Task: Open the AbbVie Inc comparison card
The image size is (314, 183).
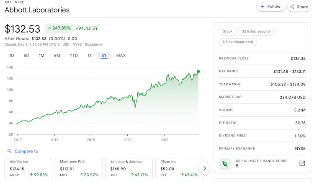Action: click(x=28, y=168)
